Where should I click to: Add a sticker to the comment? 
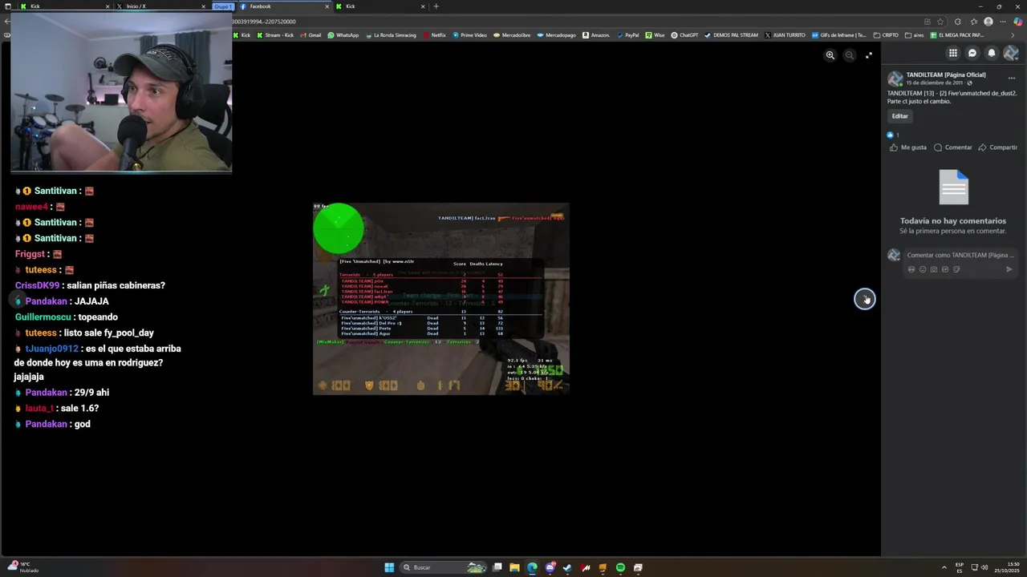(956, 269)
